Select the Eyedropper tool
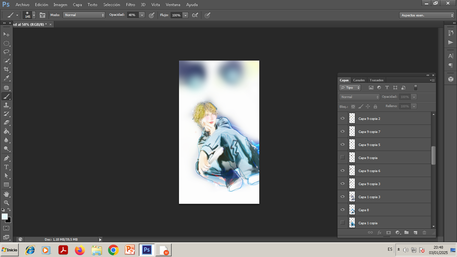Image resolution: width=457 pixels, height=257 pixels. pyautogui.click(x=6, y=78)
